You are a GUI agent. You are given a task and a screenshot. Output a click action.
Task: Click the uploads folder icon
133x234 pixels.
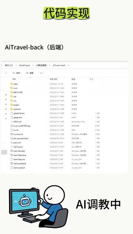click(12, 109)
